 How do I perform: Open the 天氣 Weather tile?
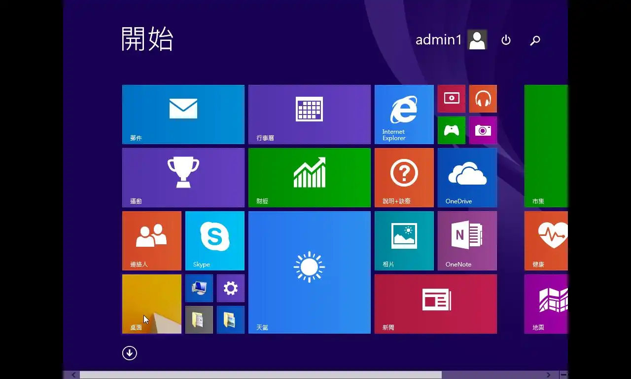pos(310,272)
